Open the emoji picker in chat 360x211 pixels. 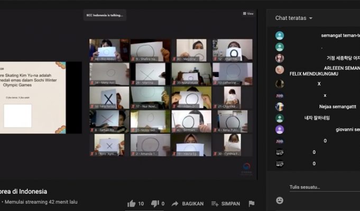(280, 200)
